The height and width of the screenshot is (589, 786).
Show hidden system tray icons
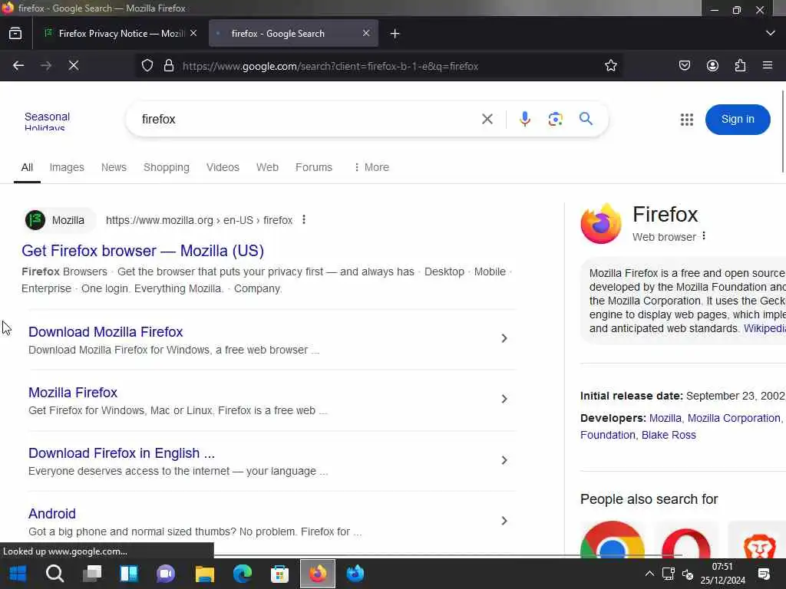pyautogui.click(x=649, y=574)
